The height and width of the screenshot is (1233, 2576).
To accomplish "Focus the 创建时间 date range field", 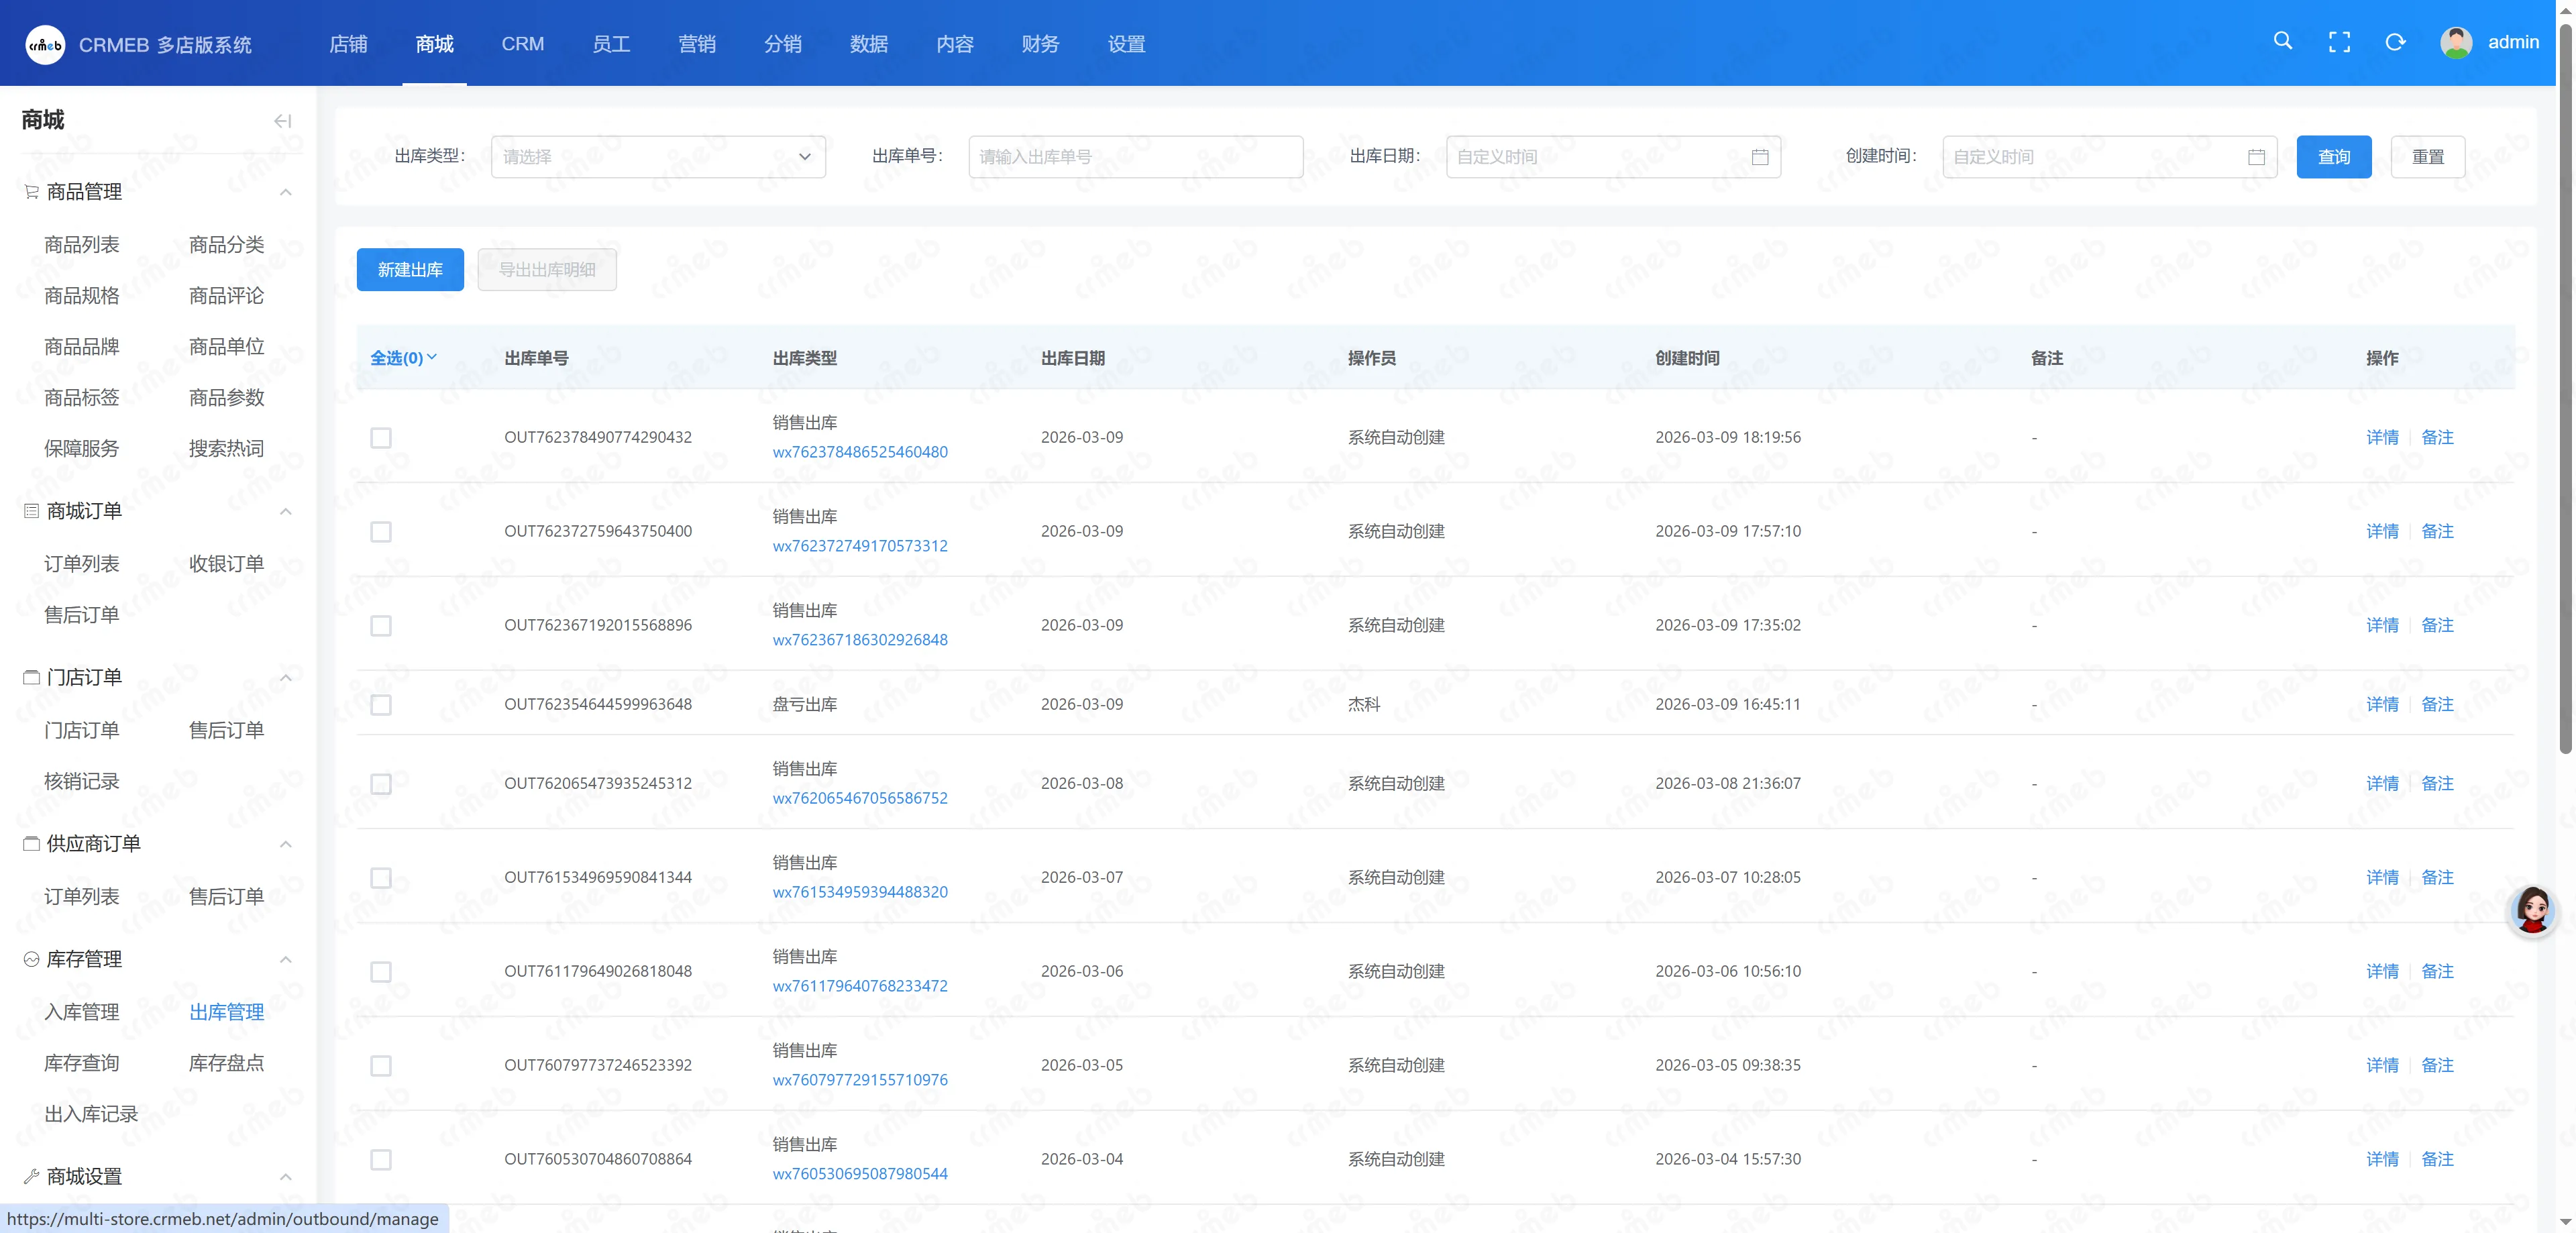I will 2109,157.
